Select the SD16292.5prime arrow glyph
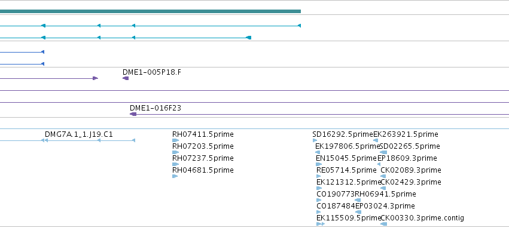This screenshot has height=227, width=509. pyautogui.click(x=315, y=140)
